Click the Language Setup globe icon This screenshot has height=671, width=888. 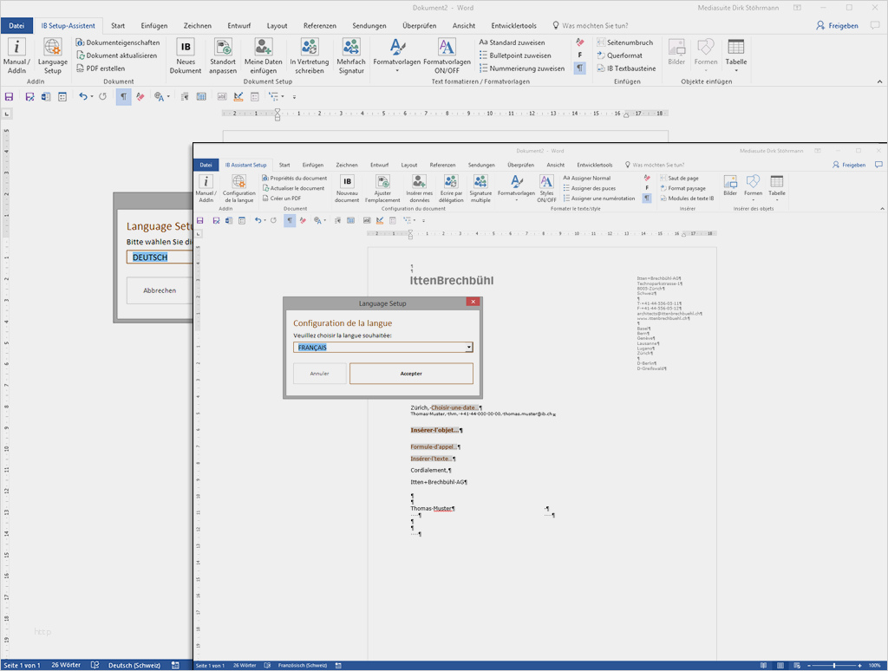tap(52, 49)
